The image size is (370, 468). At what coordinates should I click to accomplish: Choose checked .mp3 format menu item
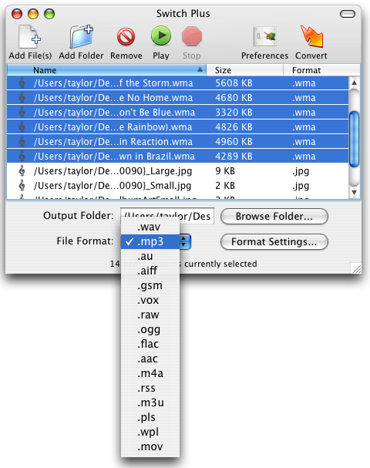pyautogui.click(x=150, y=241)
